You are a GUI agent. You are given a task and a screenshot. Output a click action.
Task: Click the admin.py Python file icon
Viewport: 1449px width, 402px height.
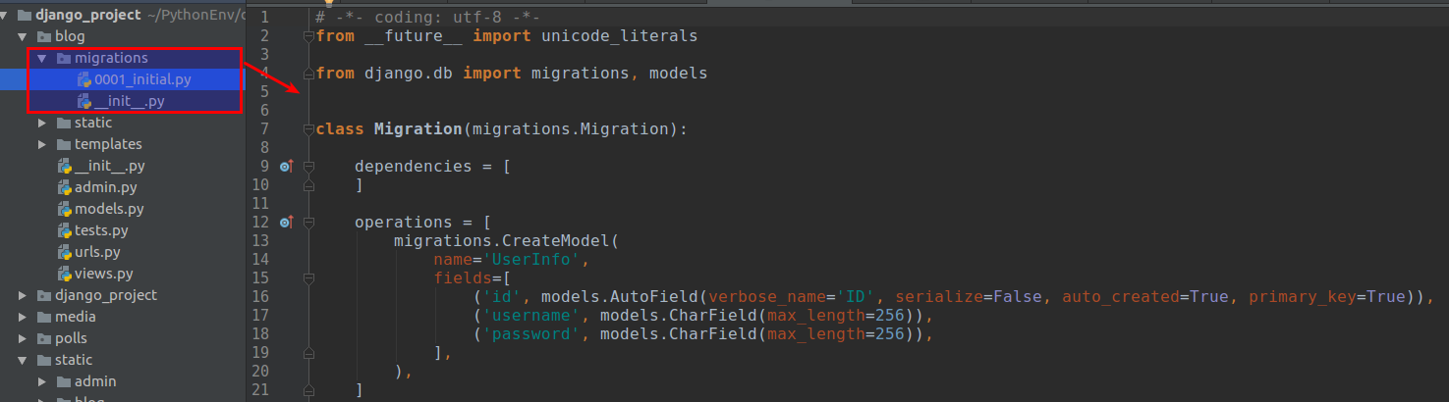coord(65,187)
